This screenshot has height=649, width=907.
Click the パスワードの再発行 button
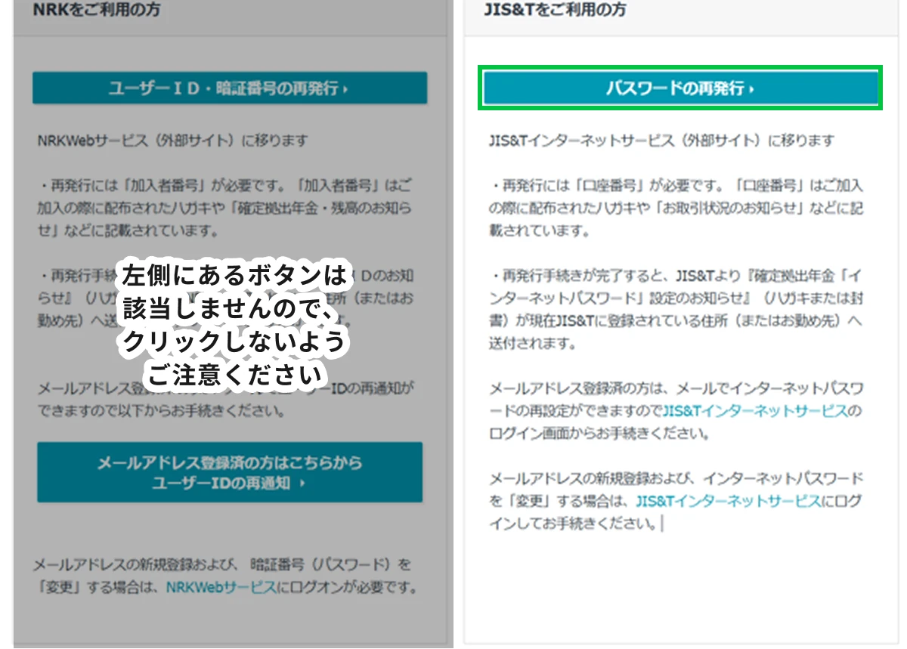pos(680,89)
